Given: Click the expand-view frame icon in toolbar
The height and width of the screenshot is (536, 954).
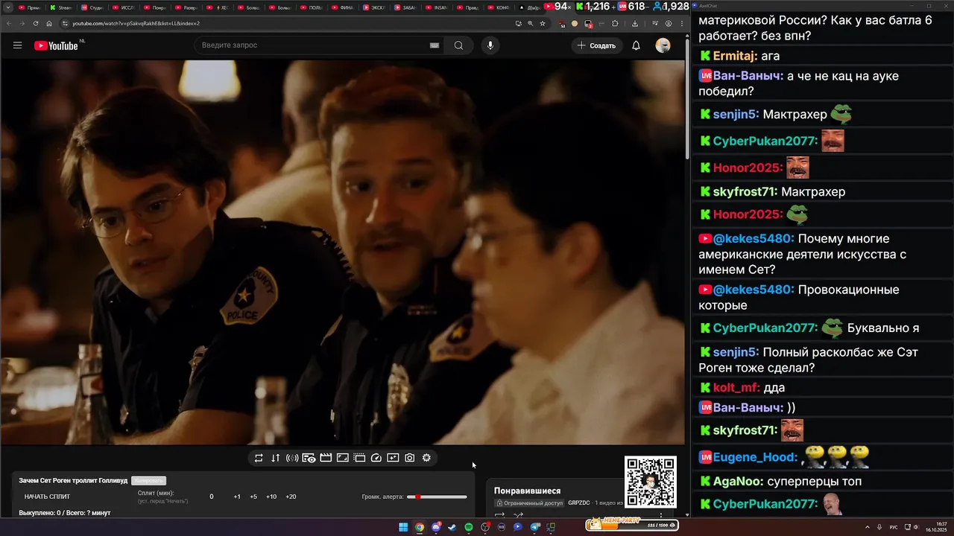Looking at the screenshot, I should [342, 458].
